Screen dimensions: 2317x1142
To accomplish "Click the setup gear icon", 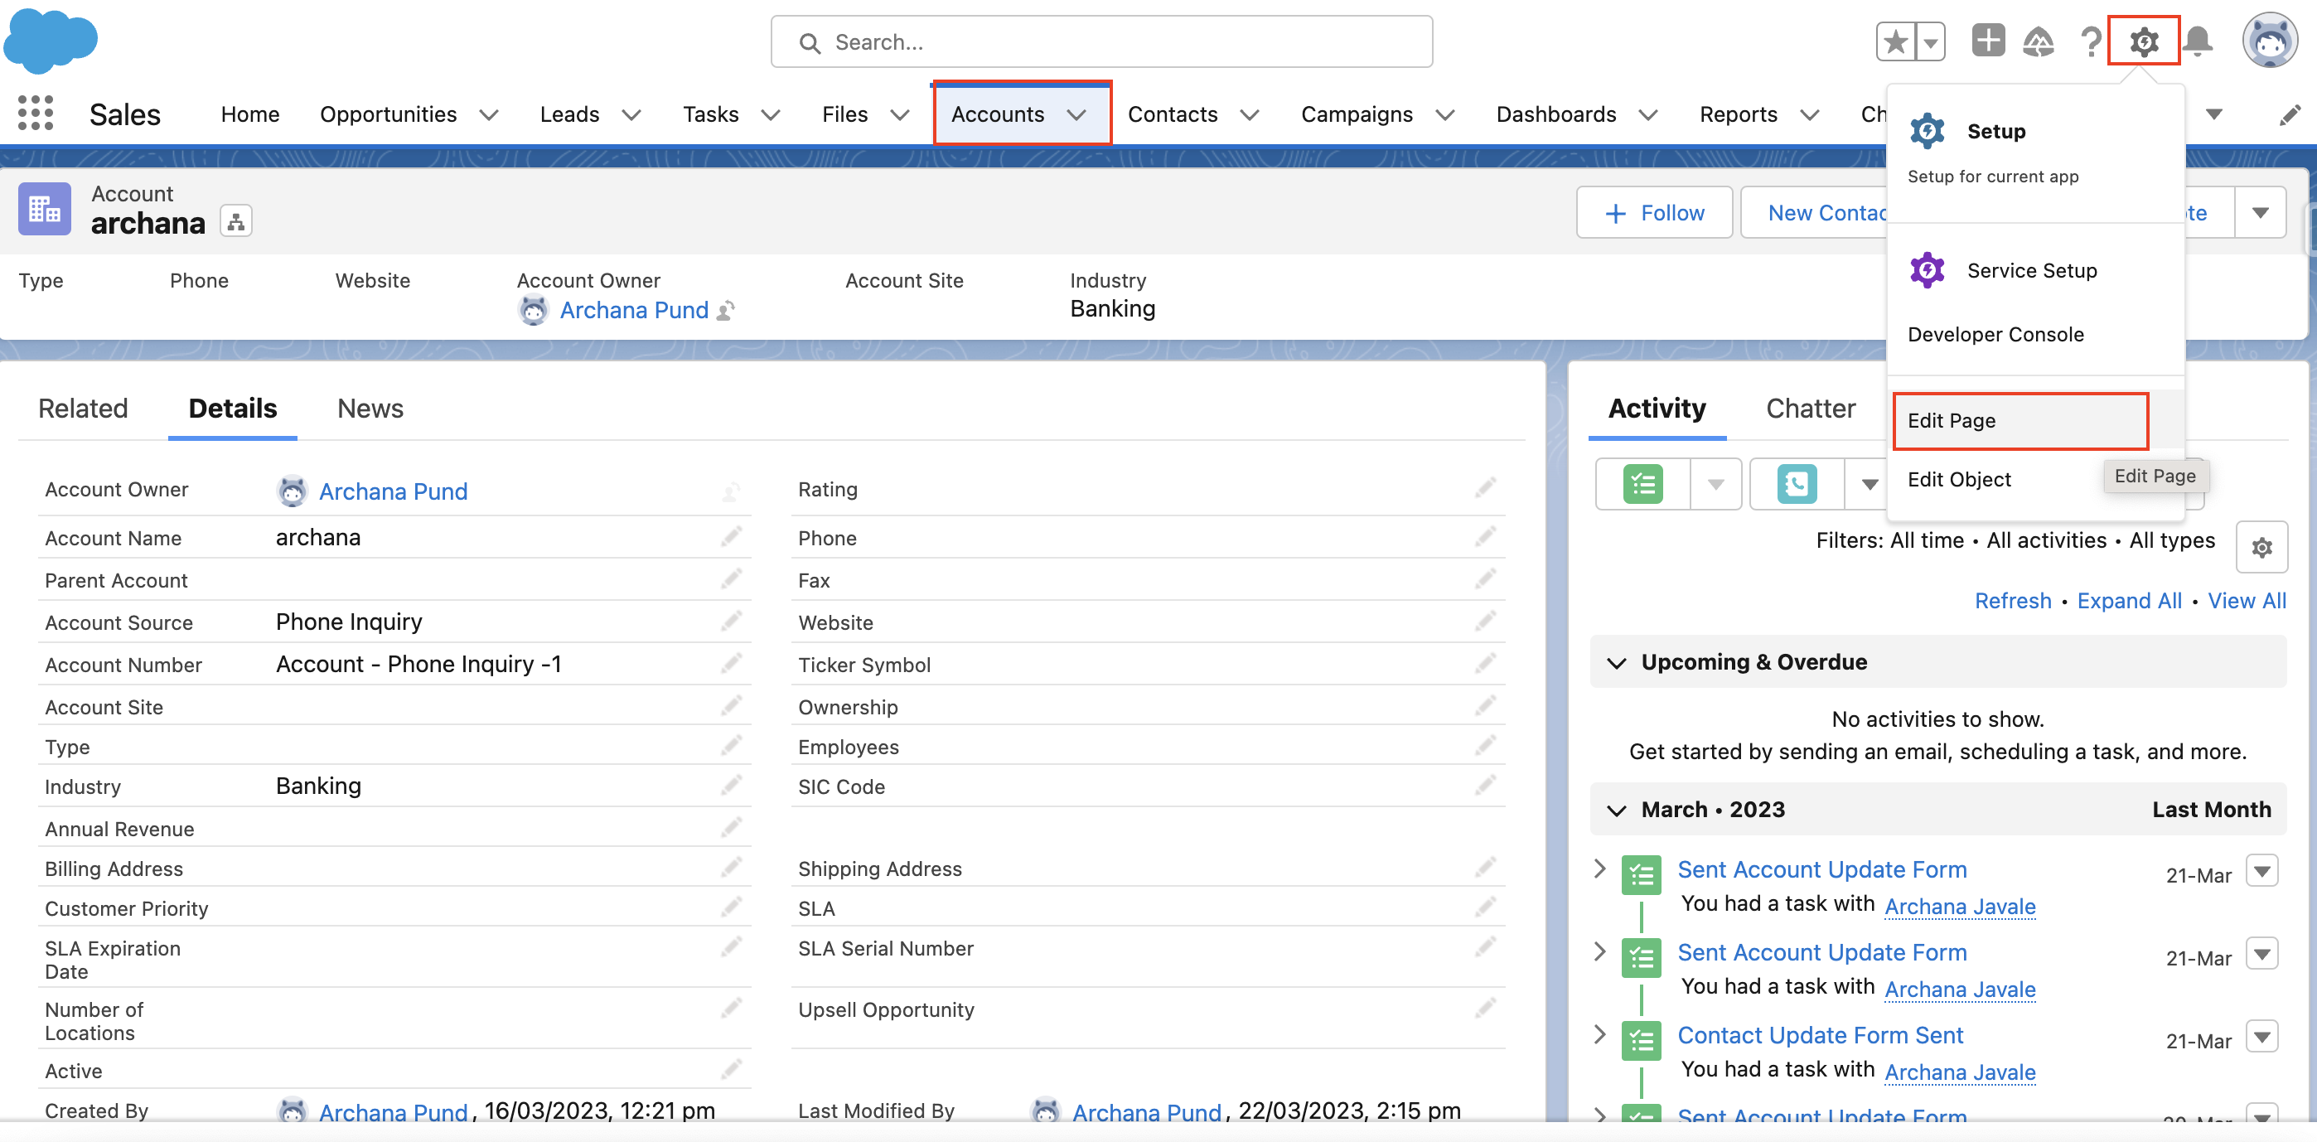I will pos(2144,41).
